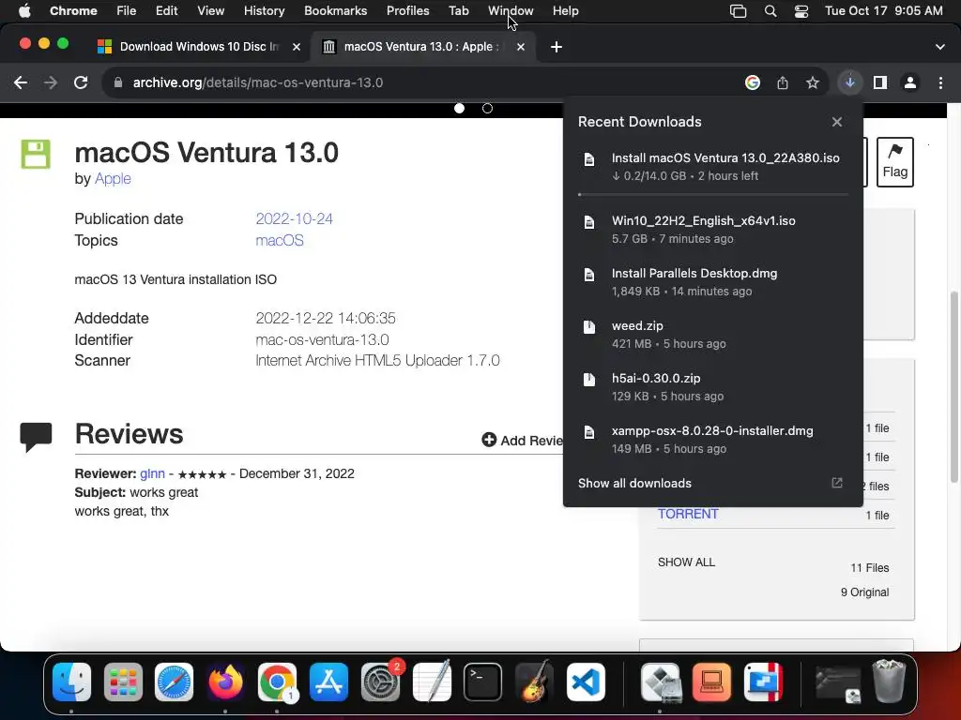
Task: Open xampp-osx-8.0.28-0-installer.dmg download
Action: click(713, 440)
